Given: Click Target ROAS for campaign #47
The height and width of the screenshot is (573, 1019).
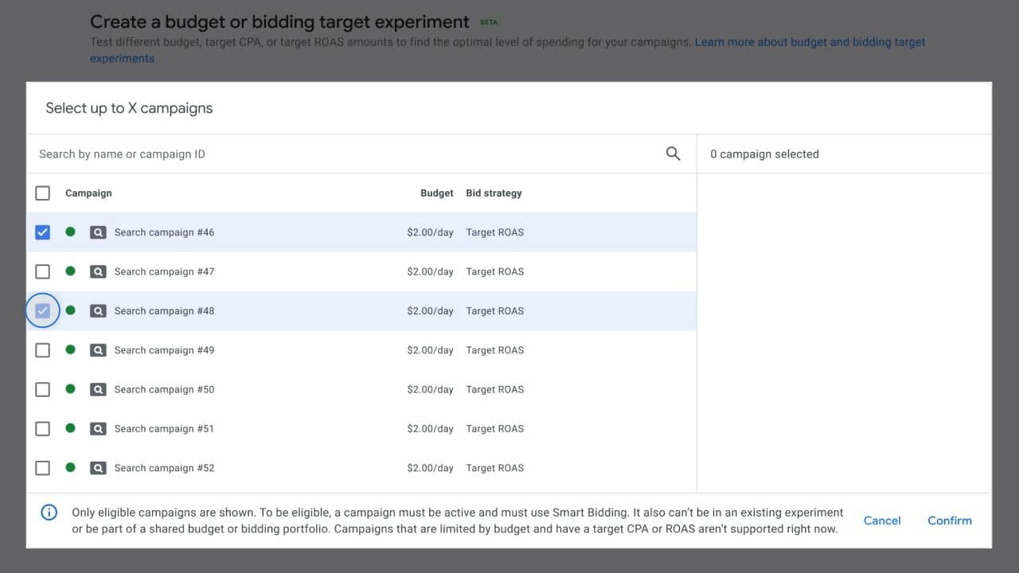Looking at the screenshot, I should (x=495, y=271).
